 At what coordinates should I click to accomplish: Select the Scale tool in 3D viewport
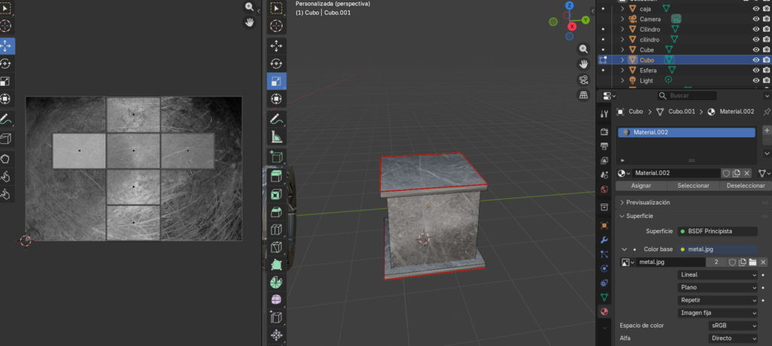click(276, 81)
